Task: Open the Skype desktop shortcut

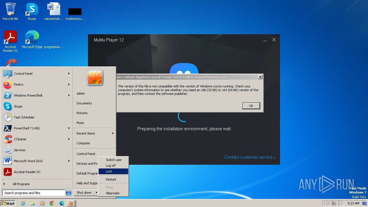Action: point(32,11)
